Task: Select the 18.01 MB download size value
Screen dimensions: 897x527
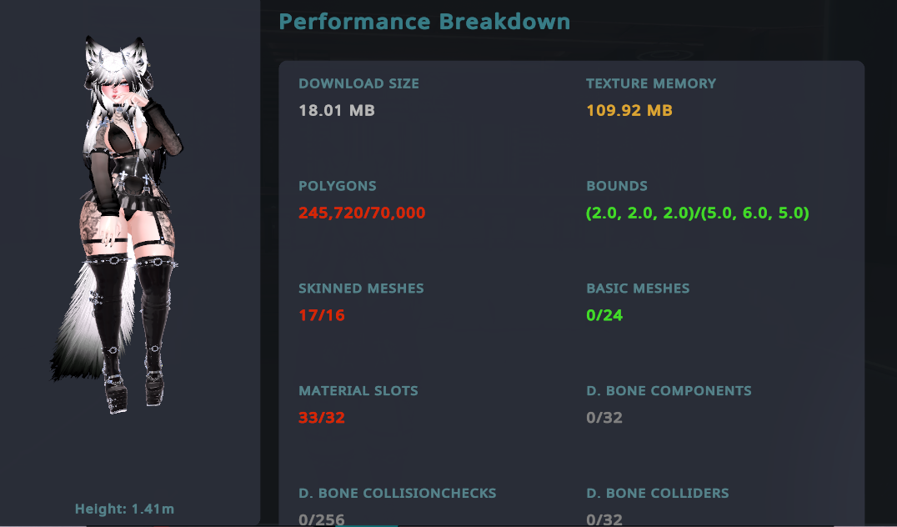Action: point(337,111)
